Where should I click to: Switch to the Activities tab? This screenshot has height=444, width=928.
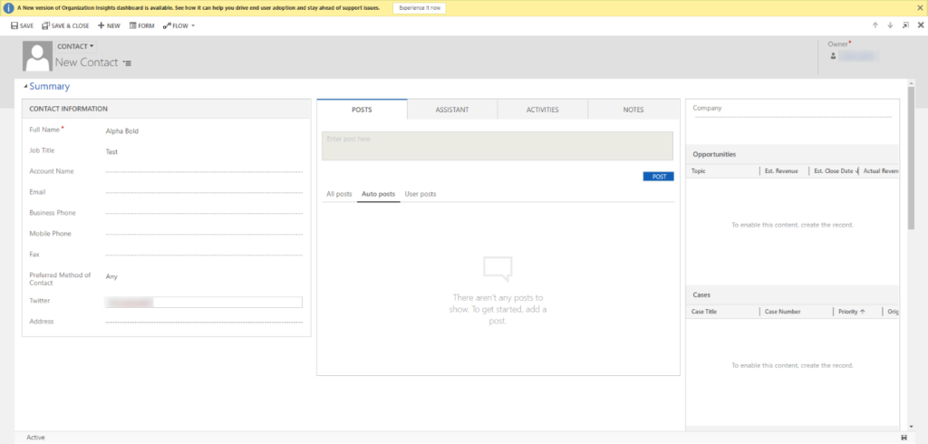543,110
